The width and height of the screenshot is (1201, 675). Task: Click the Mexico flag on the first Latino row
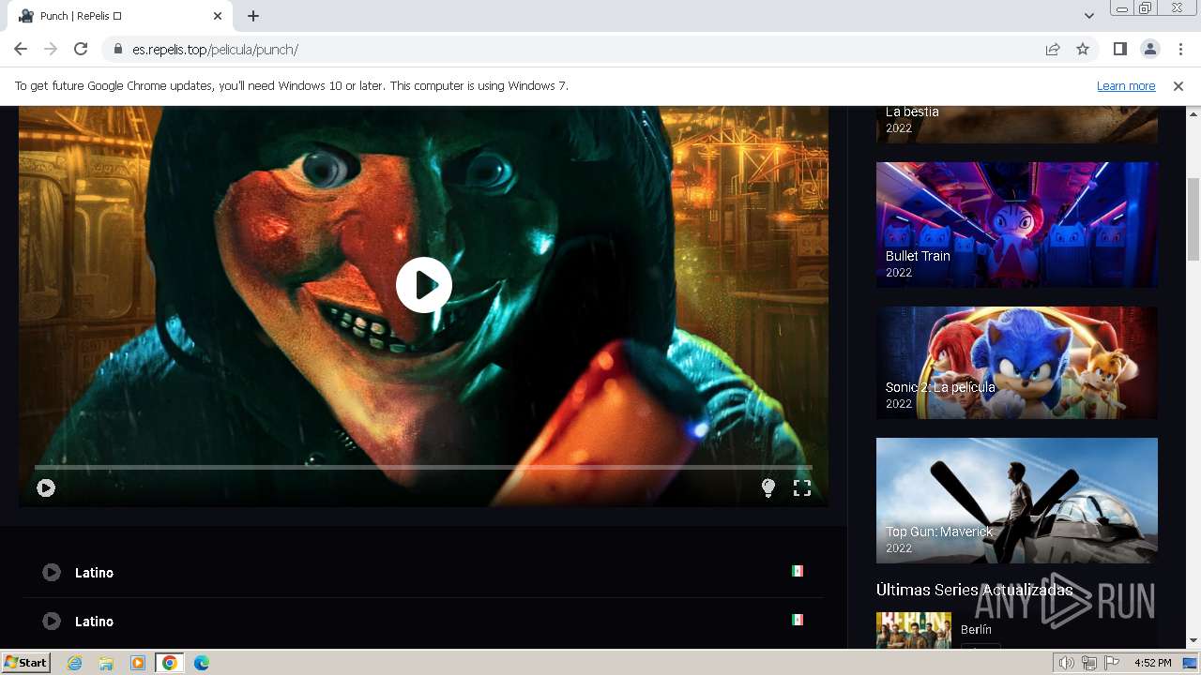click(x=797, y=571)
